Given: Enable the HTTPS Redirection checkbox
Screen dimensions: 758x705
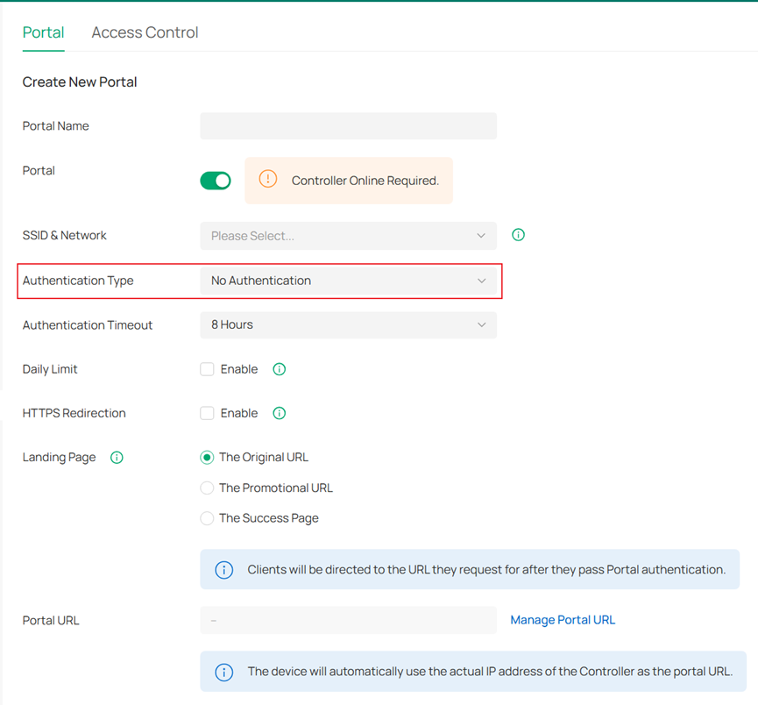Looking at the screenshot, I should [x=208, y=413].
